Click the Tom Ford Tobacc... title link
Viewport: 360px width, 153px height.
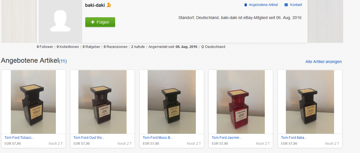(19, 138)
